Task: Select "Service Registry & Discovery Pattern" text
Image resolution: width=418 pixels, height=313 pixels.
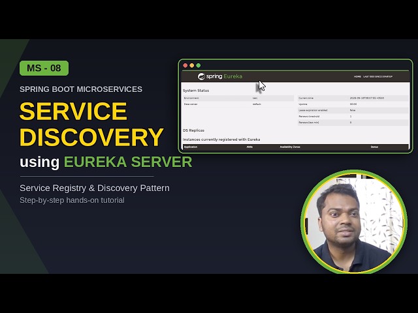Action: pos(95,188)
